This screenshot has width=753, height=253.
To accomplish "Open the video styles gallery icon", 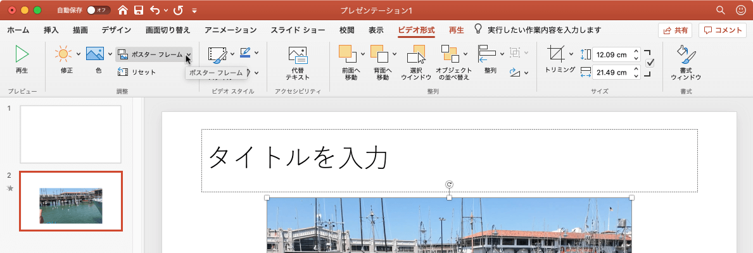I will click(218, 54).
